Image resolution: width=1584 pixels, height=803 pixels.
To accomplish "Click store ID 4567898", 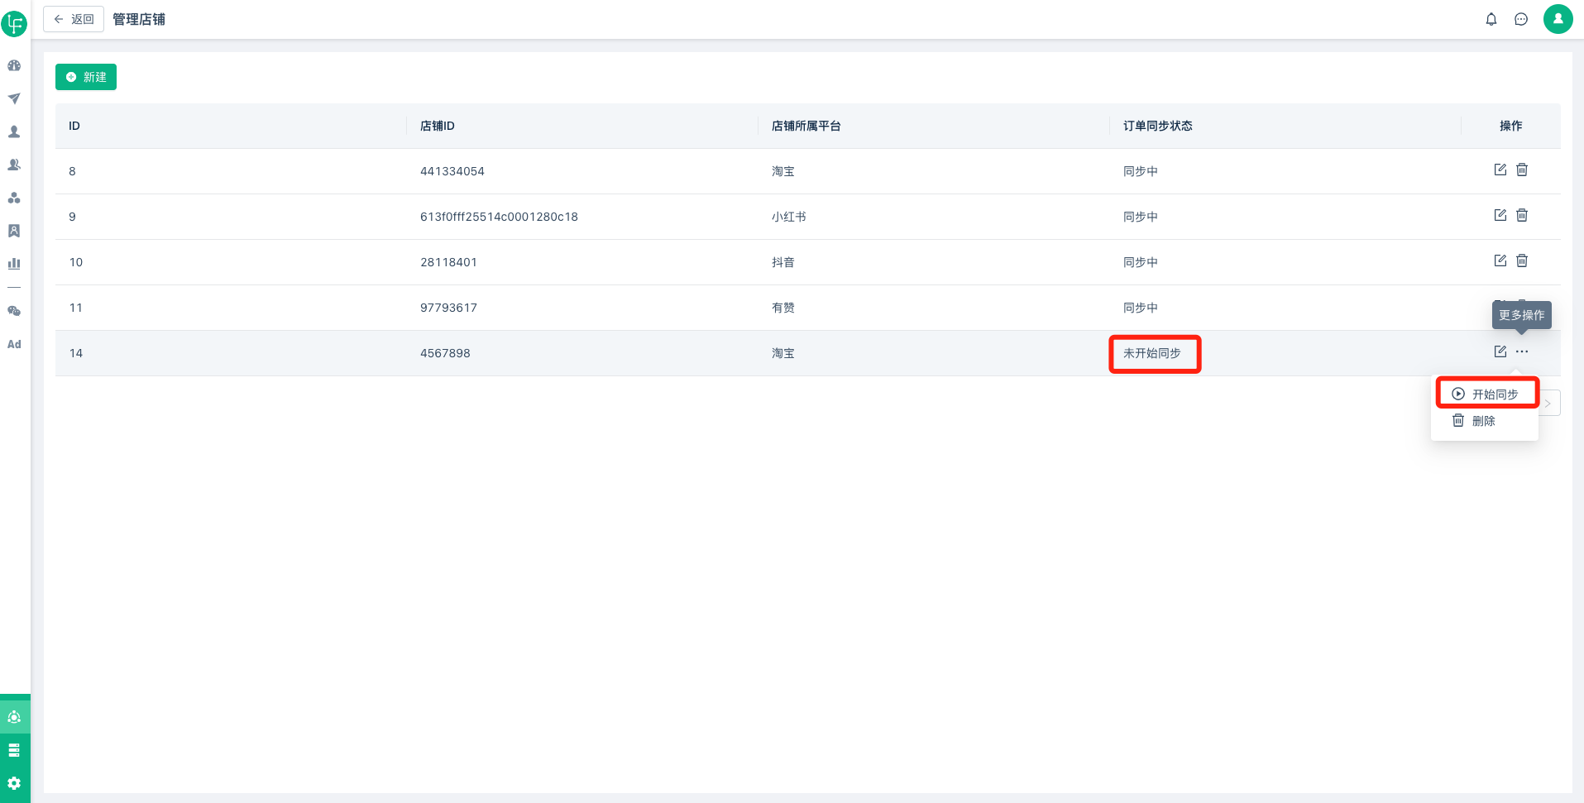I will pyautogui.click(x=445, y=353).
